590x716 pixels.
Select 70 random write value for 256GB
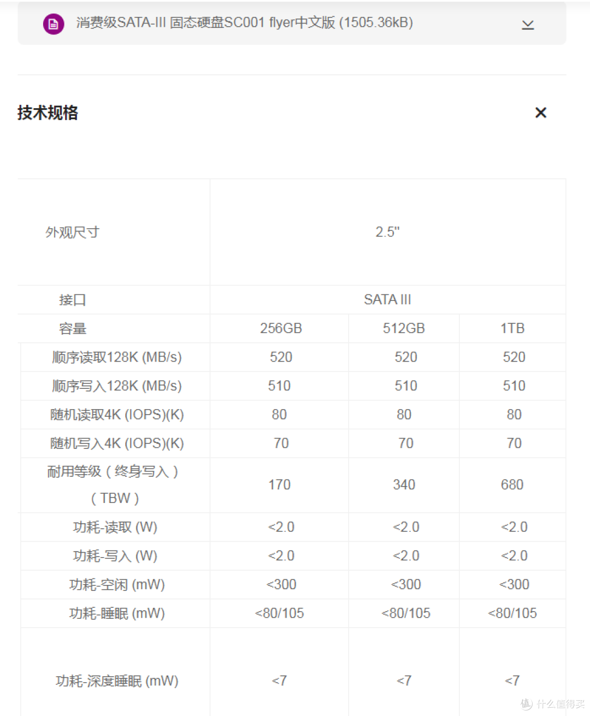click(x=281, y=443)
